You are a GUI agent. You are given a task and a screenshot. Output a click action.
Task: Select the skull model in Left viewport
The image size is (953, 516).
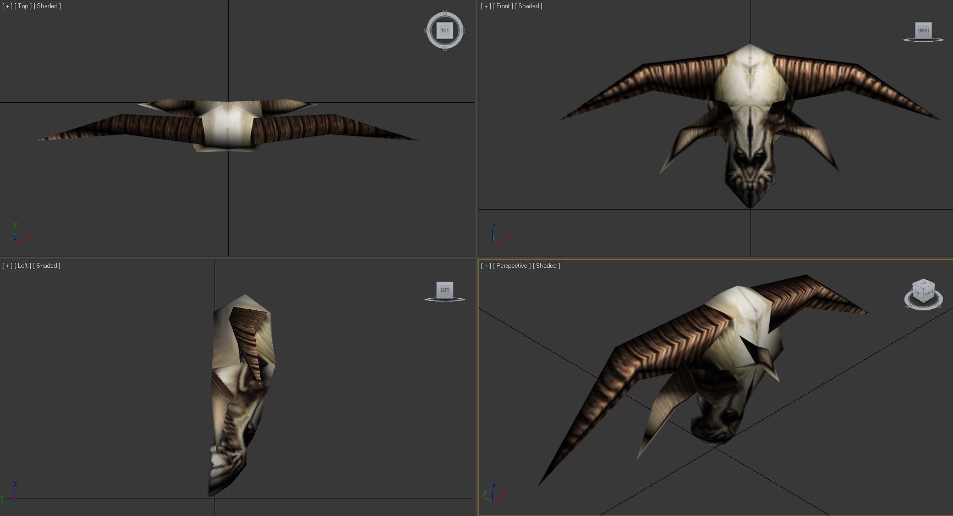242,396
